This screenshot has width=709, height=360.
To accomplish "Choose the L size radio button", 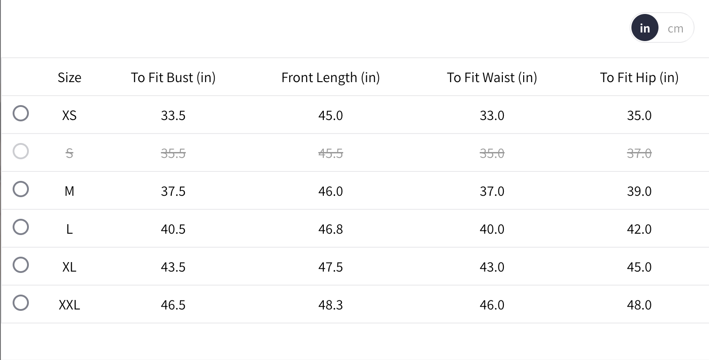I will [21, 227].
